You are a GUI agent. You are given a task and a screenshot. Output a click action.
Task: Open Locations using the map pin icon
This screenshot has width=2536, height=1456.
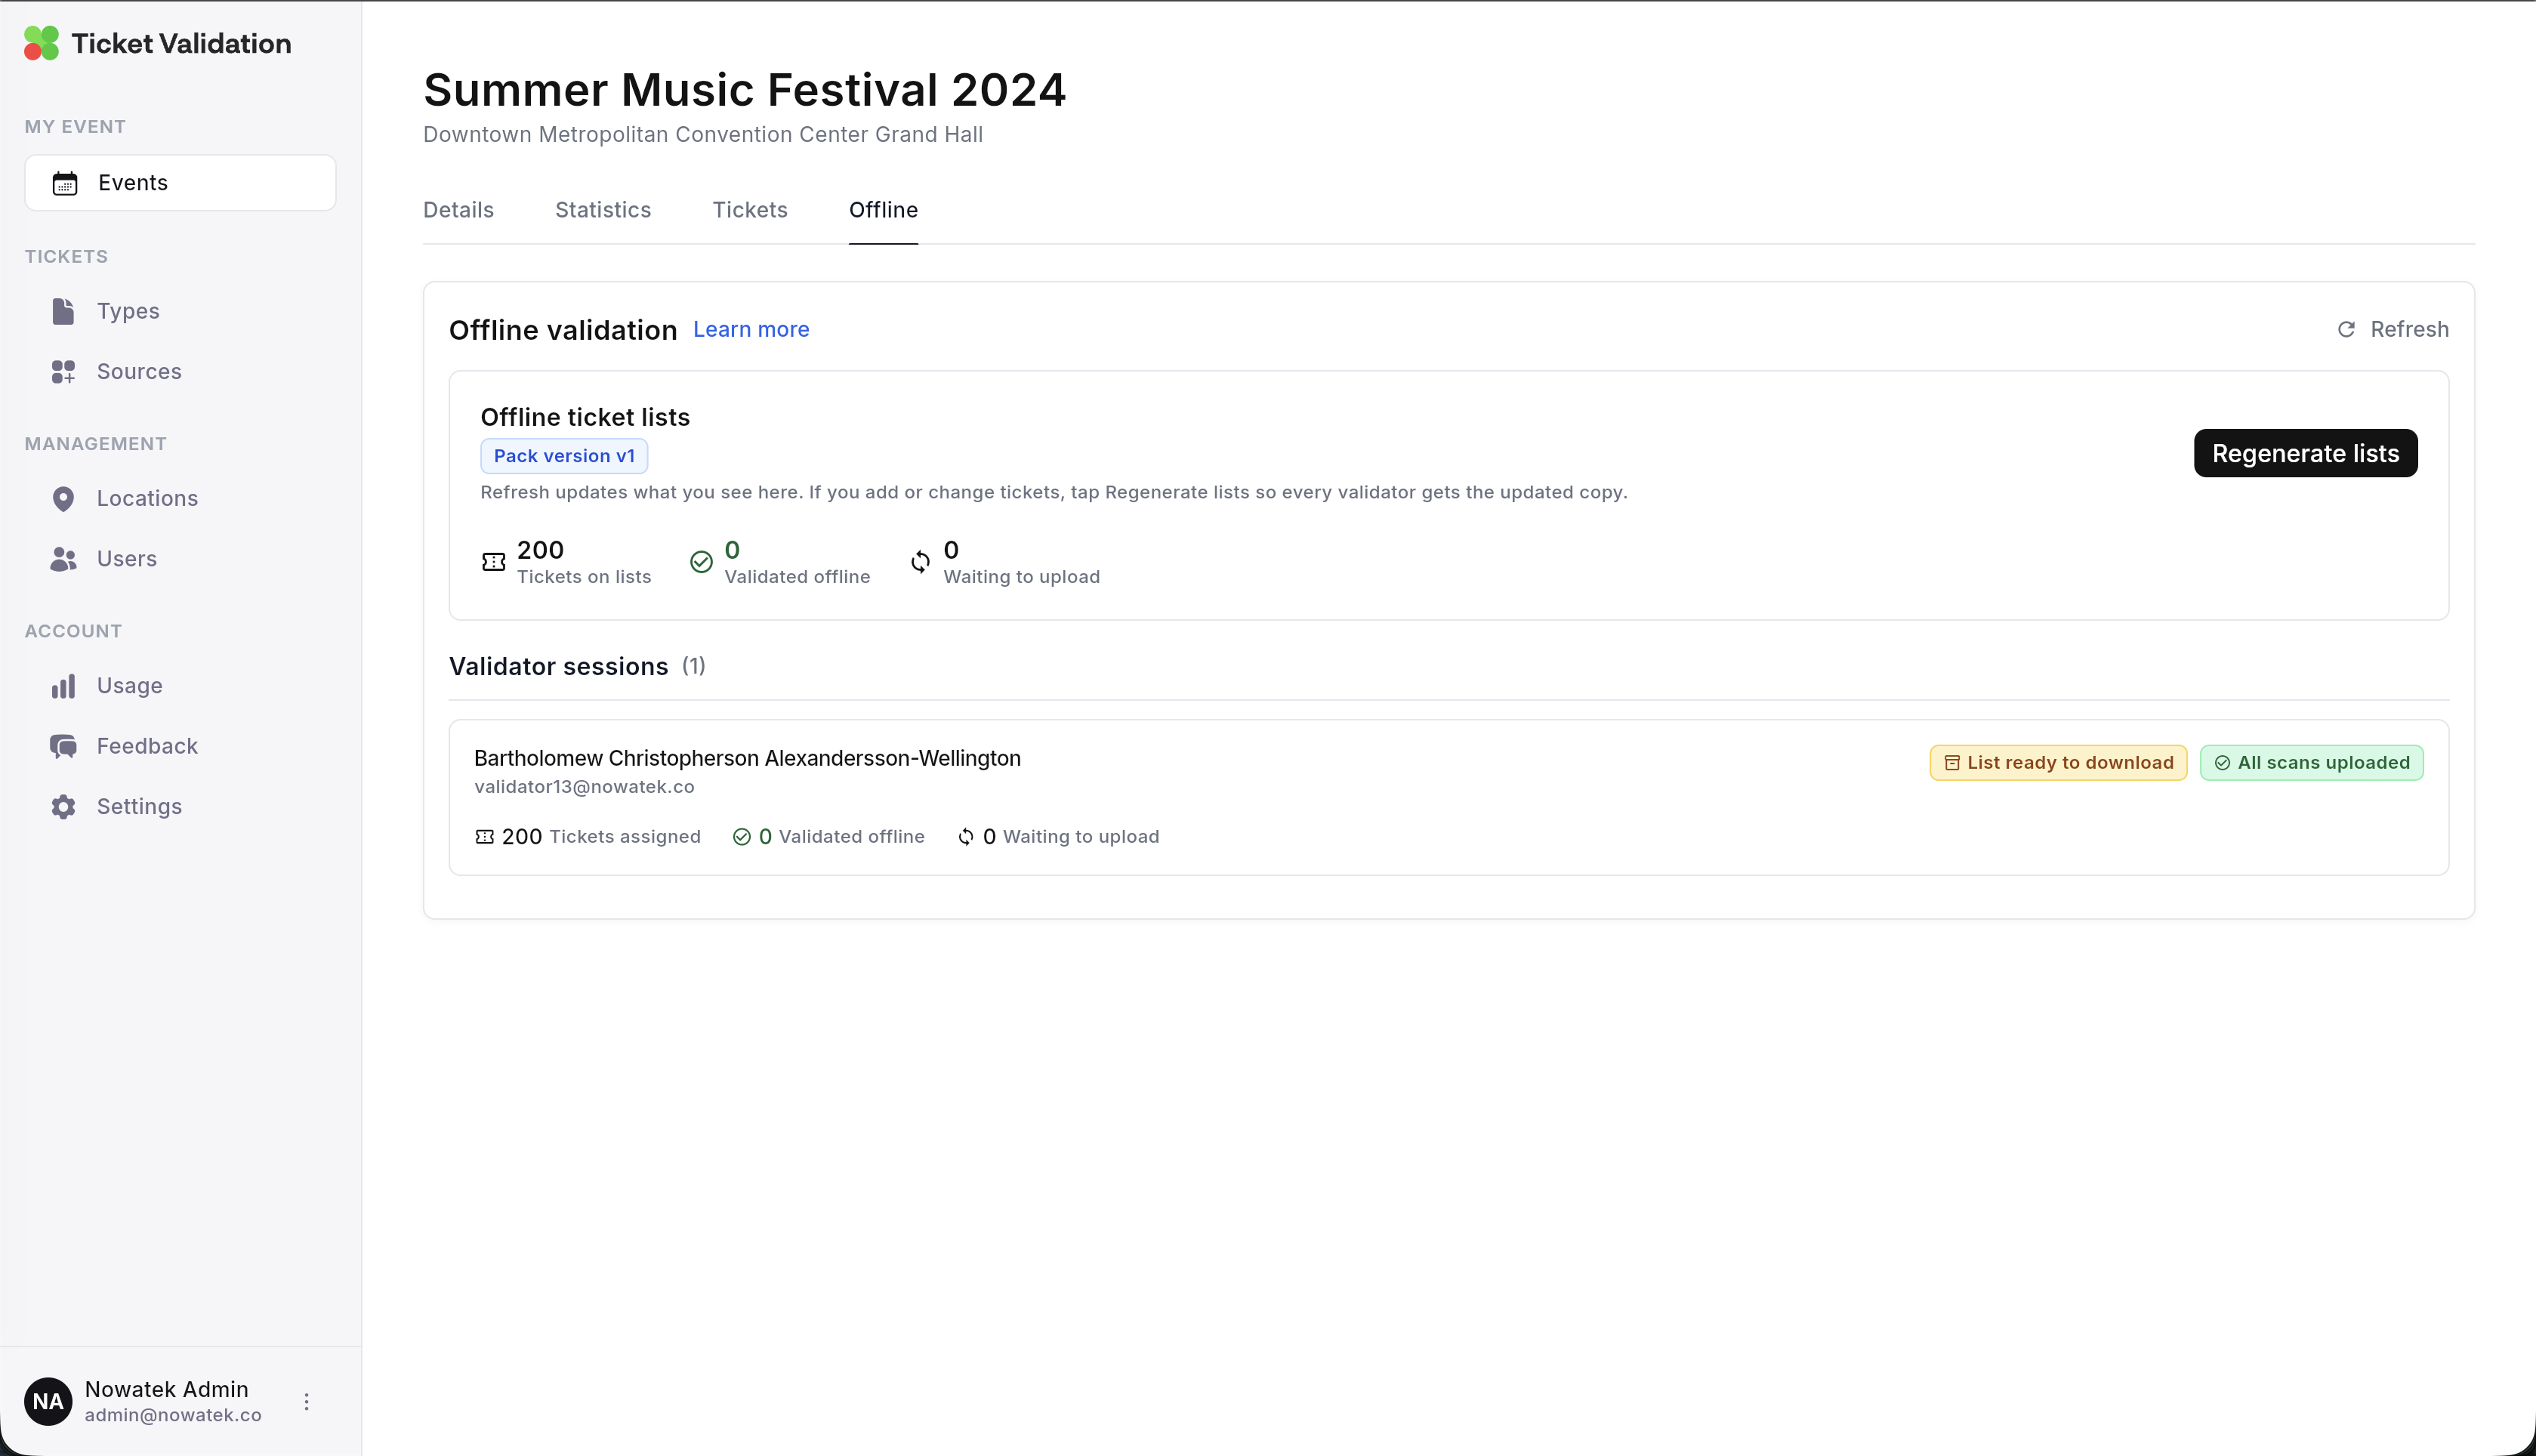coord(63,498)
